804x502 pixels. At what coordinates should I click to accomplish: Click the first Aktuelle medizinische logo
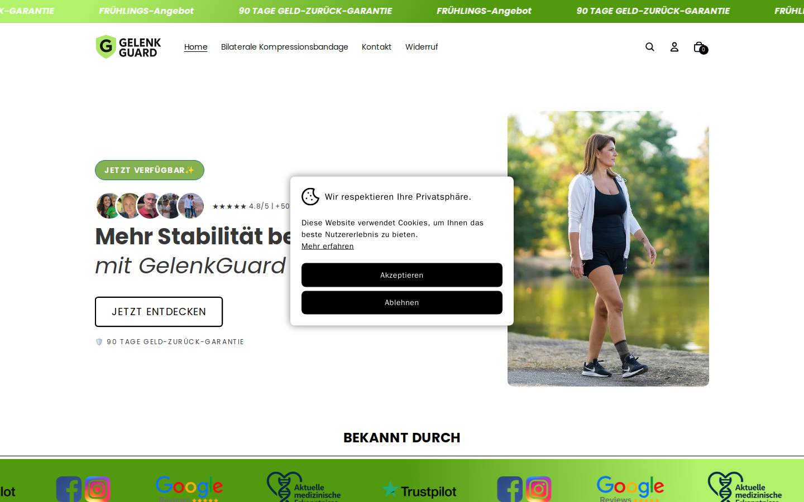tap(304, 487)
